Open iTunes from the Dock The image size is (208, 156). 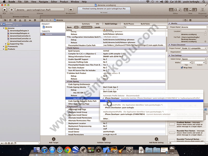coord(44,150)
